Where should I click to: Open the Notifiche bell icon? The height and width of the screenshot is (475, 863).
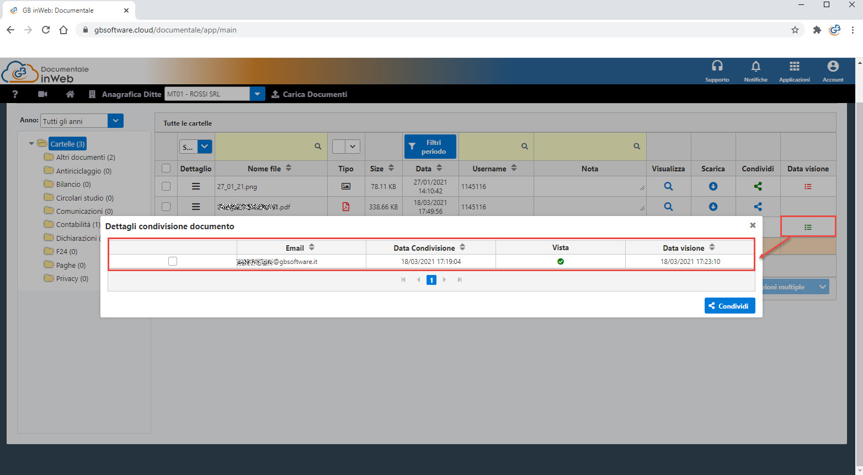755,67
